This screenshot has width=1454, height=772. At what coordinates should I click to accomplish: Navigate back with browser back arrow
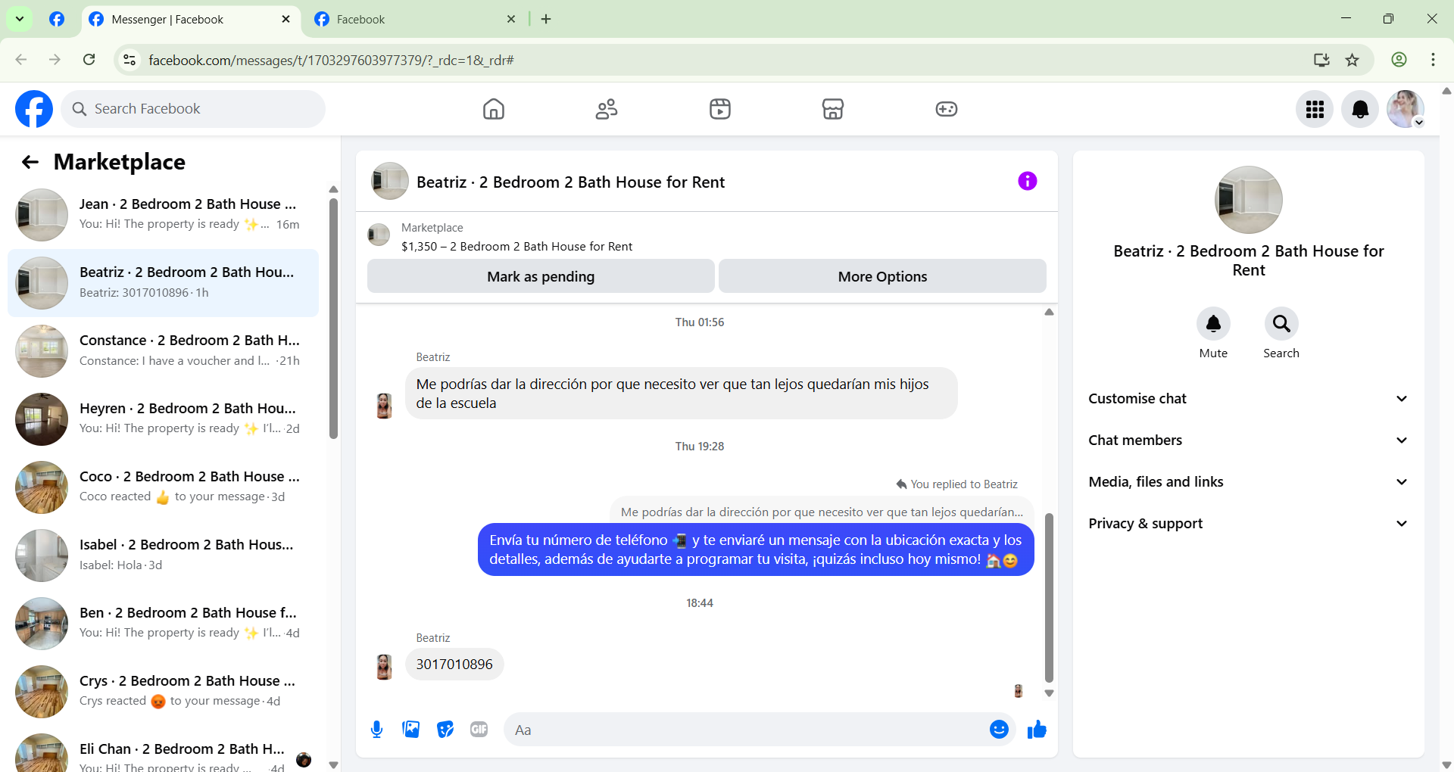(x=21, y=60)
